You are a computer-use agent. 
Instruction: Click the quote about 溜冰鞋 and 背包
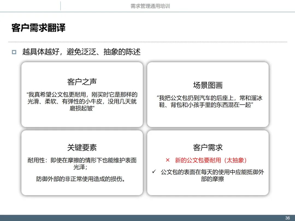(208, 101)
